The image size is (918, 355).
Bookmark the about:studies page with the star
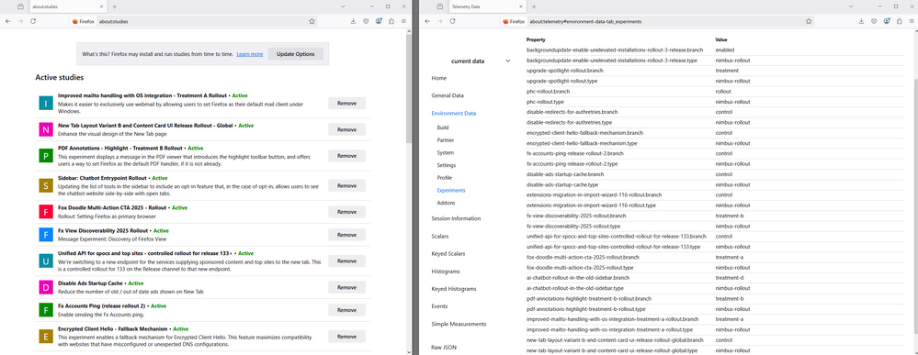pos(312,21)
